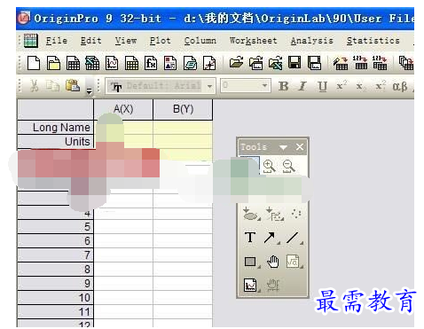Viewport: 424px width, 329px height.
Task: Click the Copy icon
Action: pyautogui.click(x=52, y=86)
